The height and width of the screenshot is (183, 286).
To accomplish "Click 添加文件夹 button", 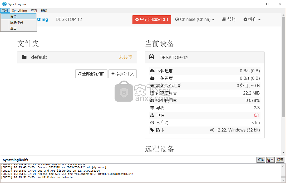I will point(122,74).
